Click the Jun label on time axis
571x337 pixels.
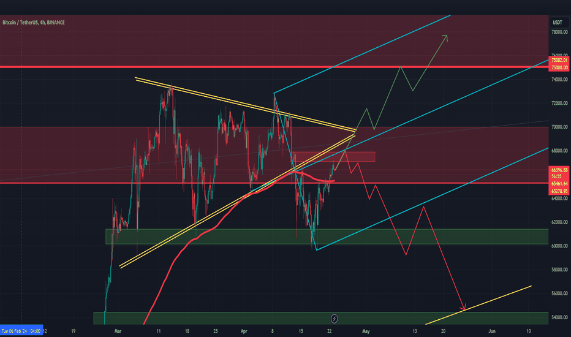[x=492, y=330]
